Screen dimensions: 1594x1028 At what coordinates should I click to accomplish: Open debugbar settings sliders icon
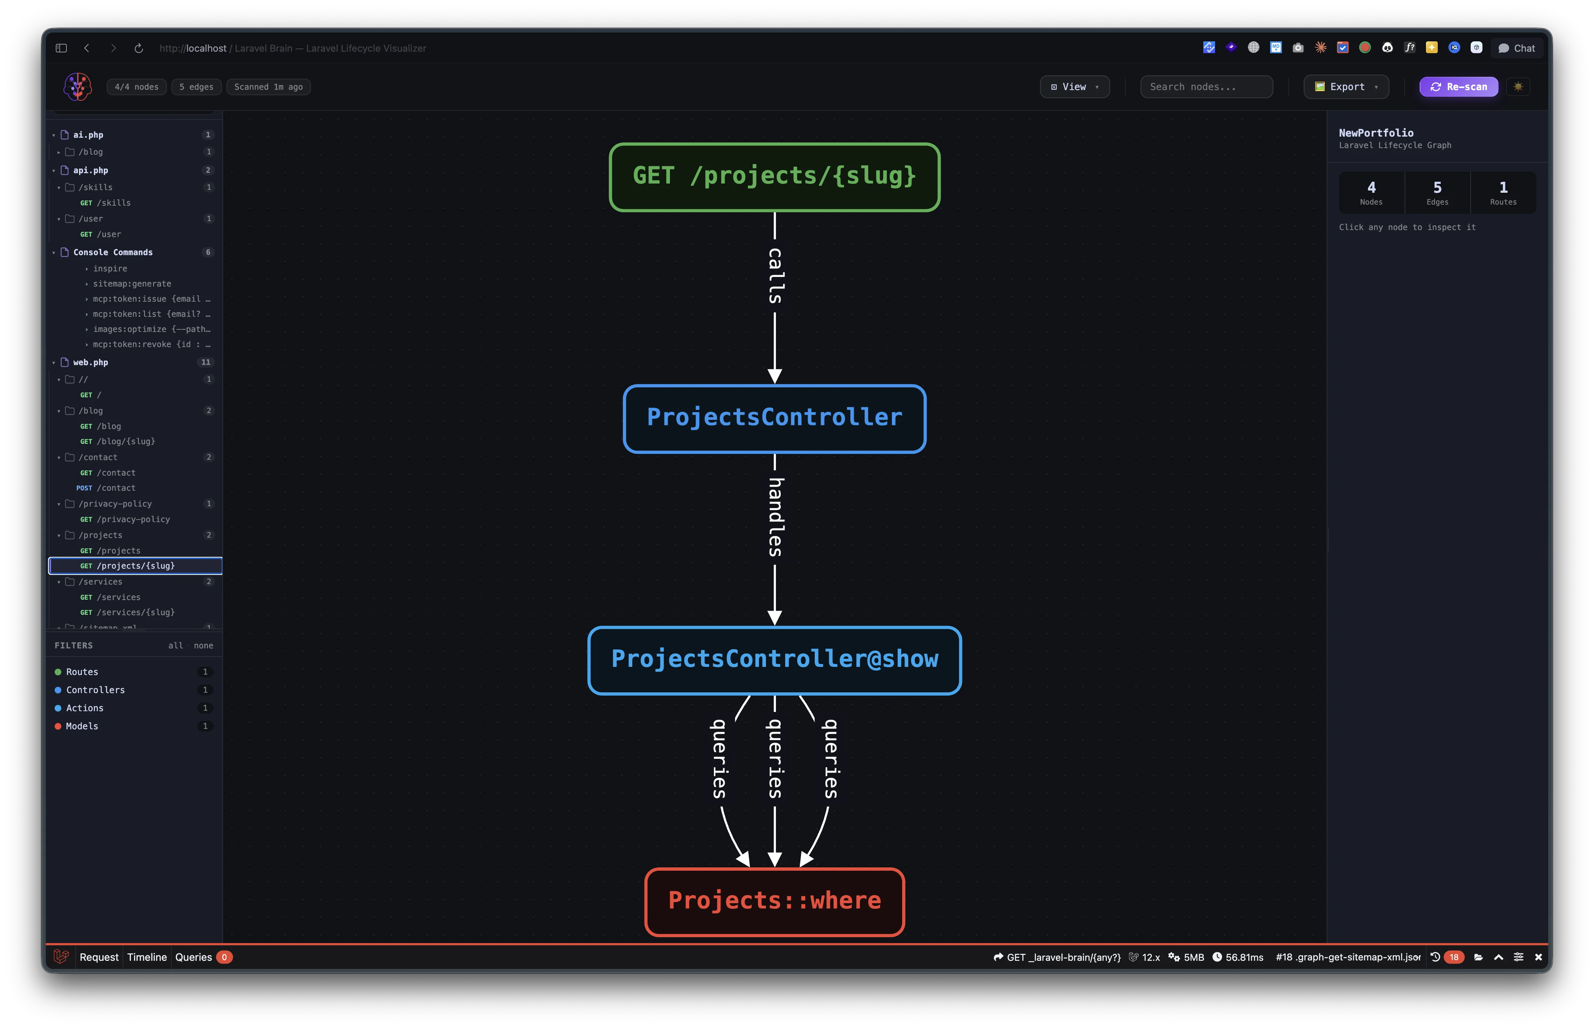1519,957
